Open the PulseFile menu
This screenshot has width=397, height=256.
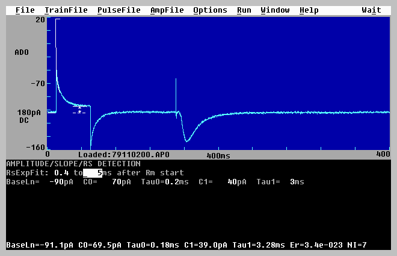pyautogui.click(x=118, y=10)
